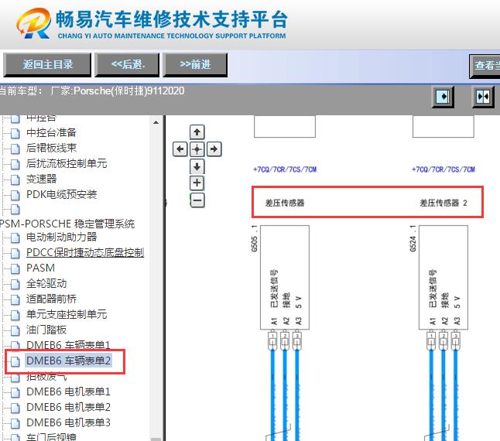Open DMEB6 车辆表单1 entry
500x441 pixels.
[x=68, y=345]
